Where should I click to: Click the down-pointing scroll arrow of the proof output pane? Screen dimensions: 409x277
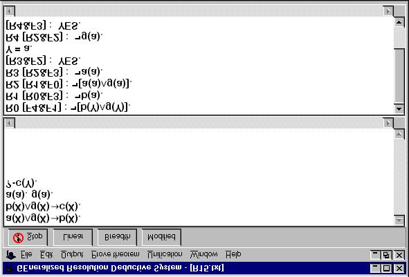click(399, 108)
